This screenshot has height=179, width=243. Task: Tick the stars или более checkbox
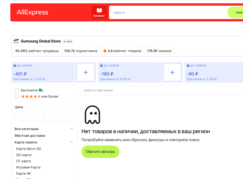point(17,96)
